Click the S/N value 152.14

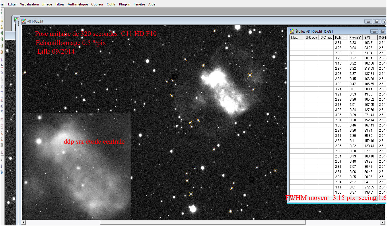coord(371,120)
